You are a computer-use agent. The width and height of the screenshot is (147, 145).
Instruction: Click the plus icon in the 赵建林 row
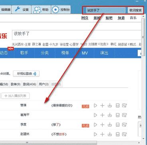coord(102,134)
